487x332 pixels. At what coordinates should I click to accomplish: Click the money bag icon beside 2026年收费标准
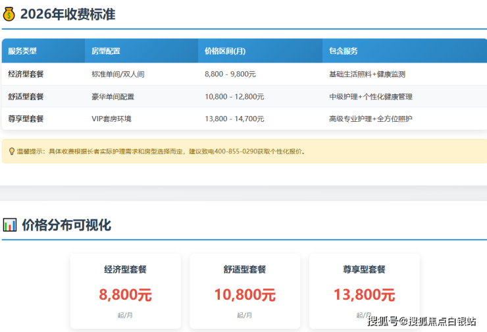(9, 14)
